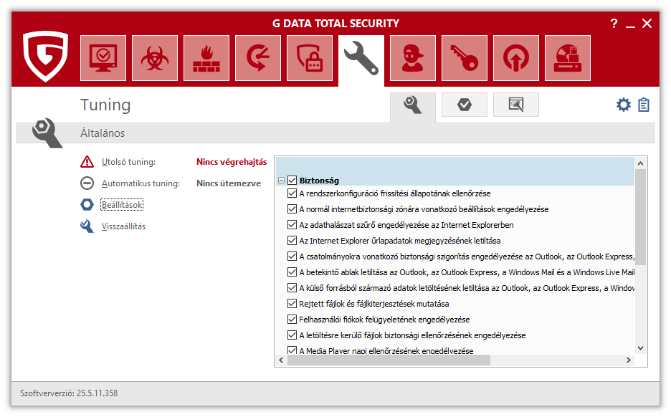Open the Encryption key icon

465,58
